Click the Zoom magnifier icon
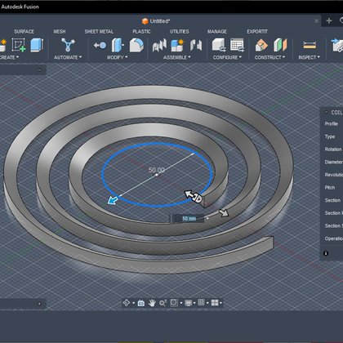Screen dimensions: 343x343 163,303
